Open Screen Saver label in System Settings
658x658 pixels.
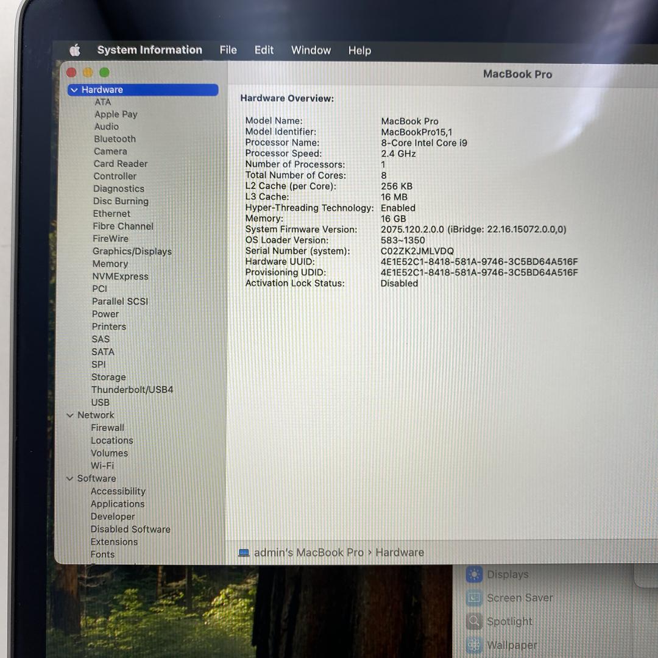(x=520, y=598)
